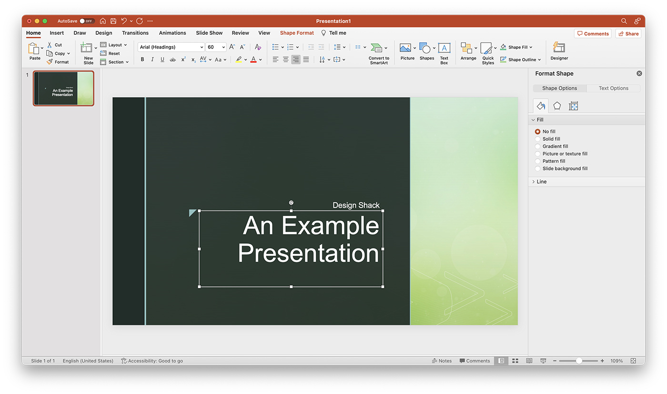Open the Layout dropdown
Viewport: 667px width, 394px height.
tap(114, 45)
